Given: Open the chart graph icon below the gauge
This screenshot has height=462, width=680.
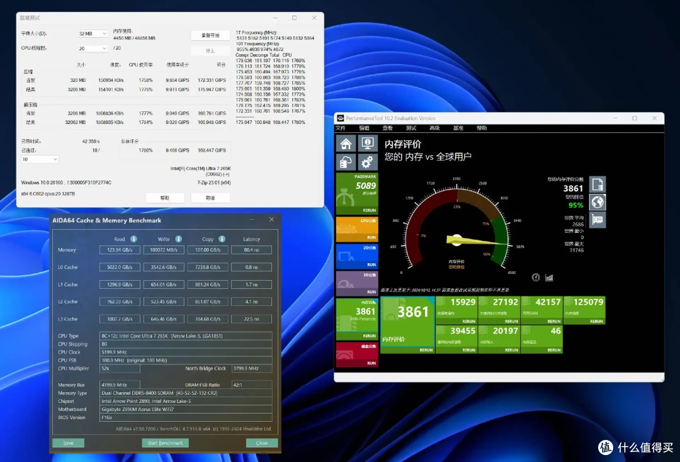Looking at the screenshot, I should 549,278.
